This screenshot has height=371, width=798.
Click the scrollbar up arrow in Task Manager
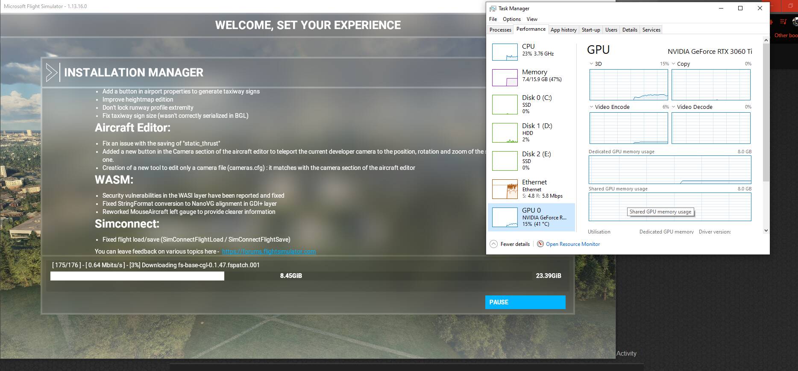click(x=766, y=40)
